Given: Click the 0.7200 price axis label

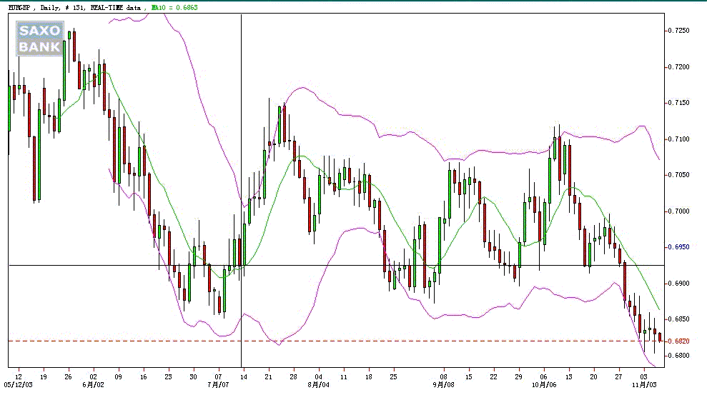Looking at the screenshot, I should (678, 67).
